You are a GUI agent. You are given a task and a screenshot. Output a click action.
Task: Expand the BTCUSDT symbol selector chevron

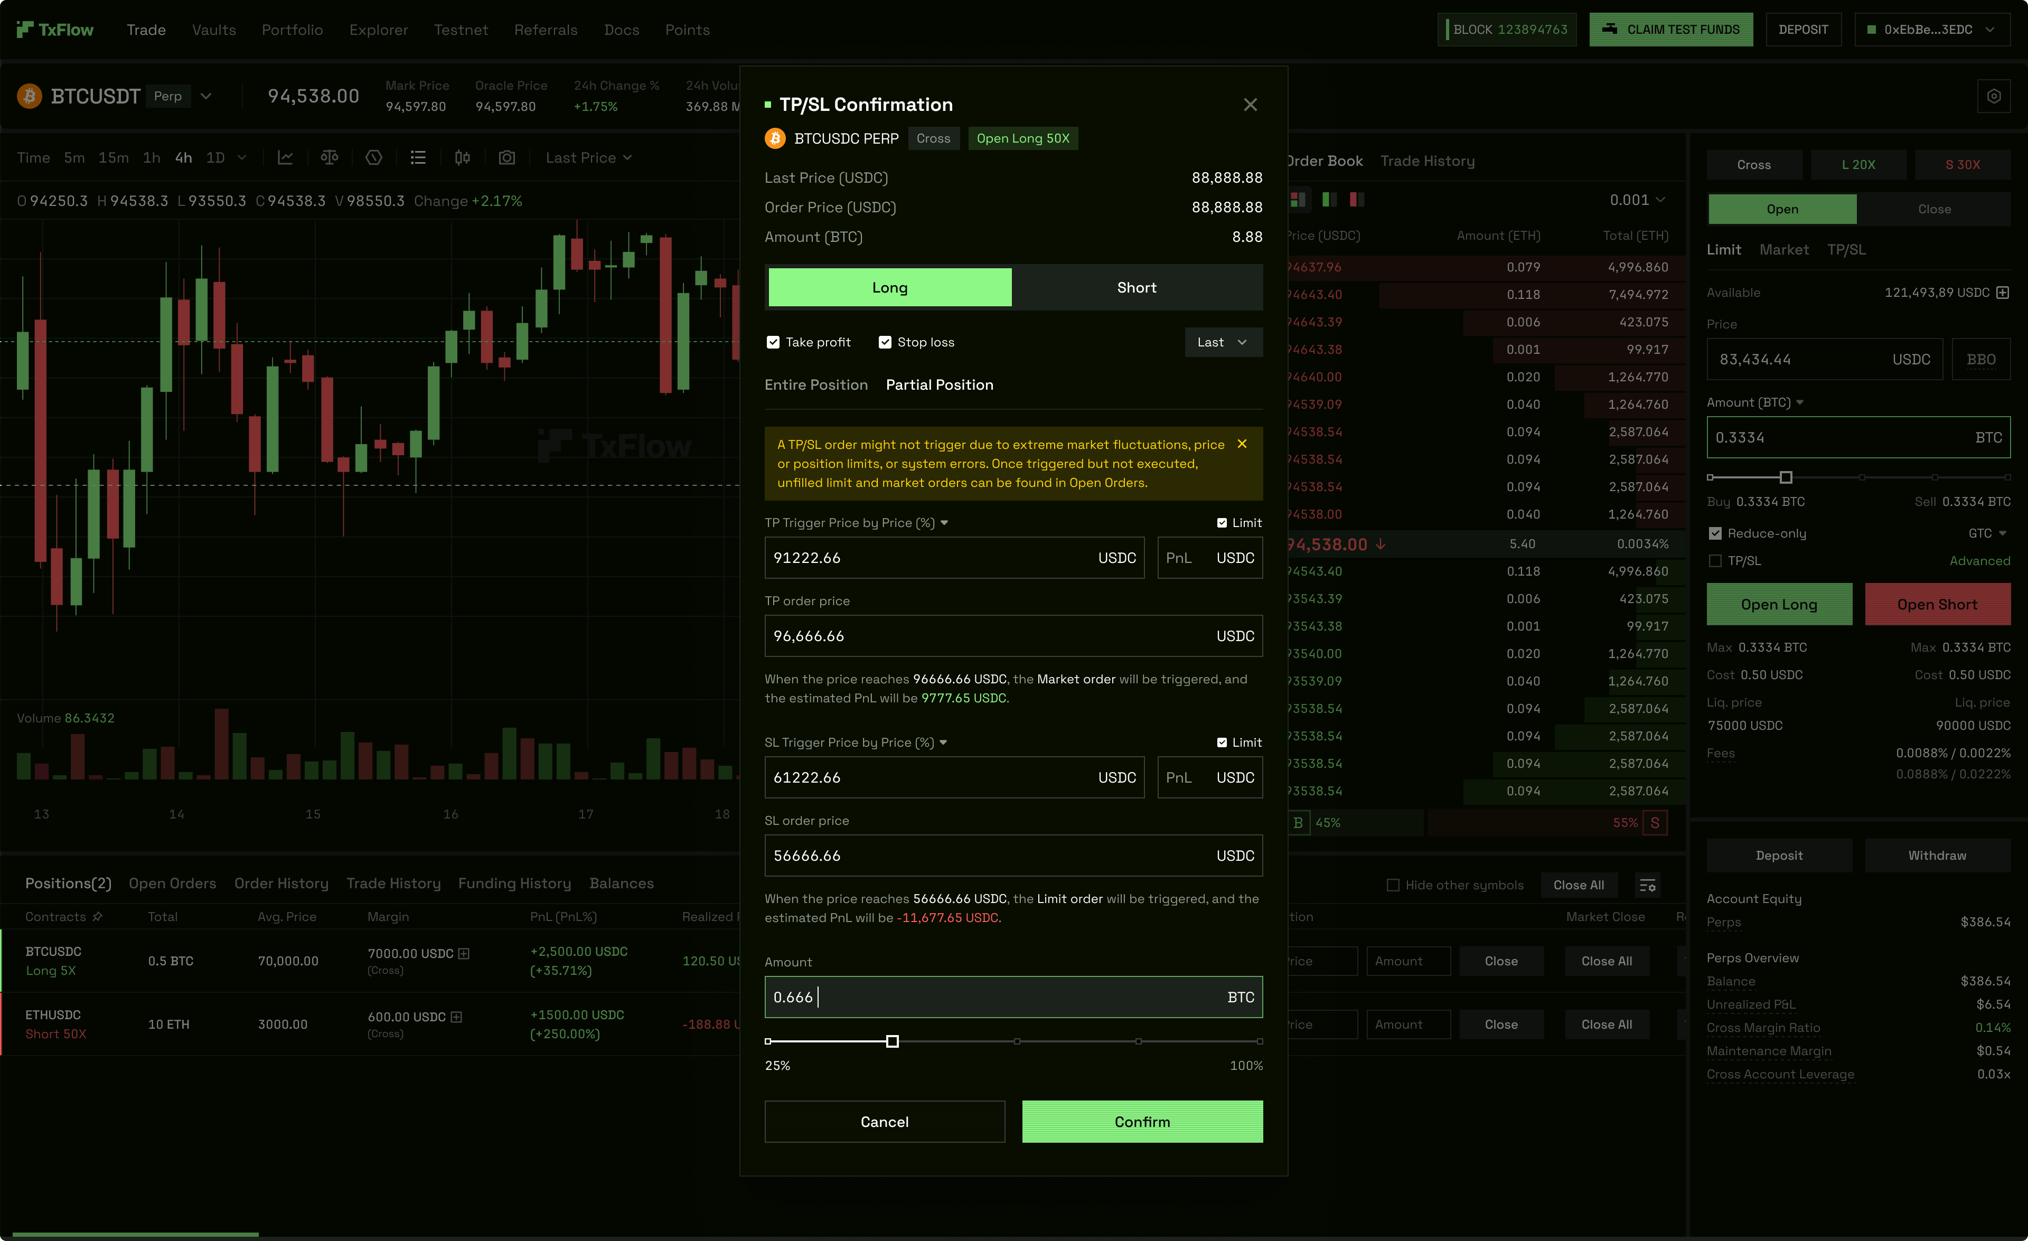click(x=206, y=96)
